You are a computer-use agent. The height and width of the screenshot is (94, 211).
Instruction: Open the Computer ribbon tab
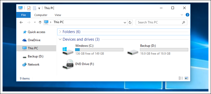(x=41, y=15)
